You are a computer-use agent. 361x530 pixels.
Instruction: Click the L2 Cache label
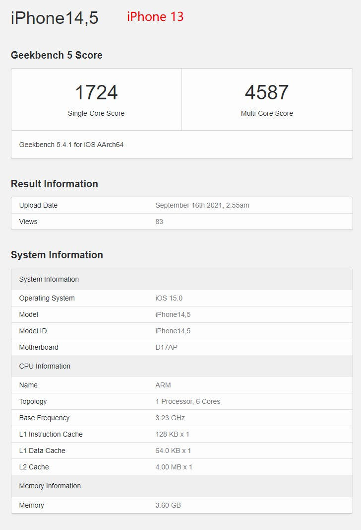(34, 467)
